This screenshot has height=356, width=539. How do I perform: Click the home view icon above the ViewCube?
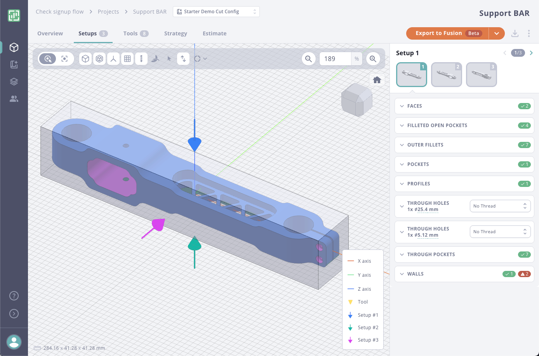[377, 79]
